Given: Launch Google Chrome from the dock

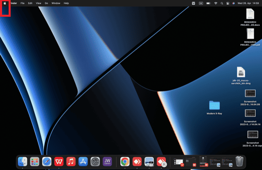Looking at the screenshot, I should point(125,161).
